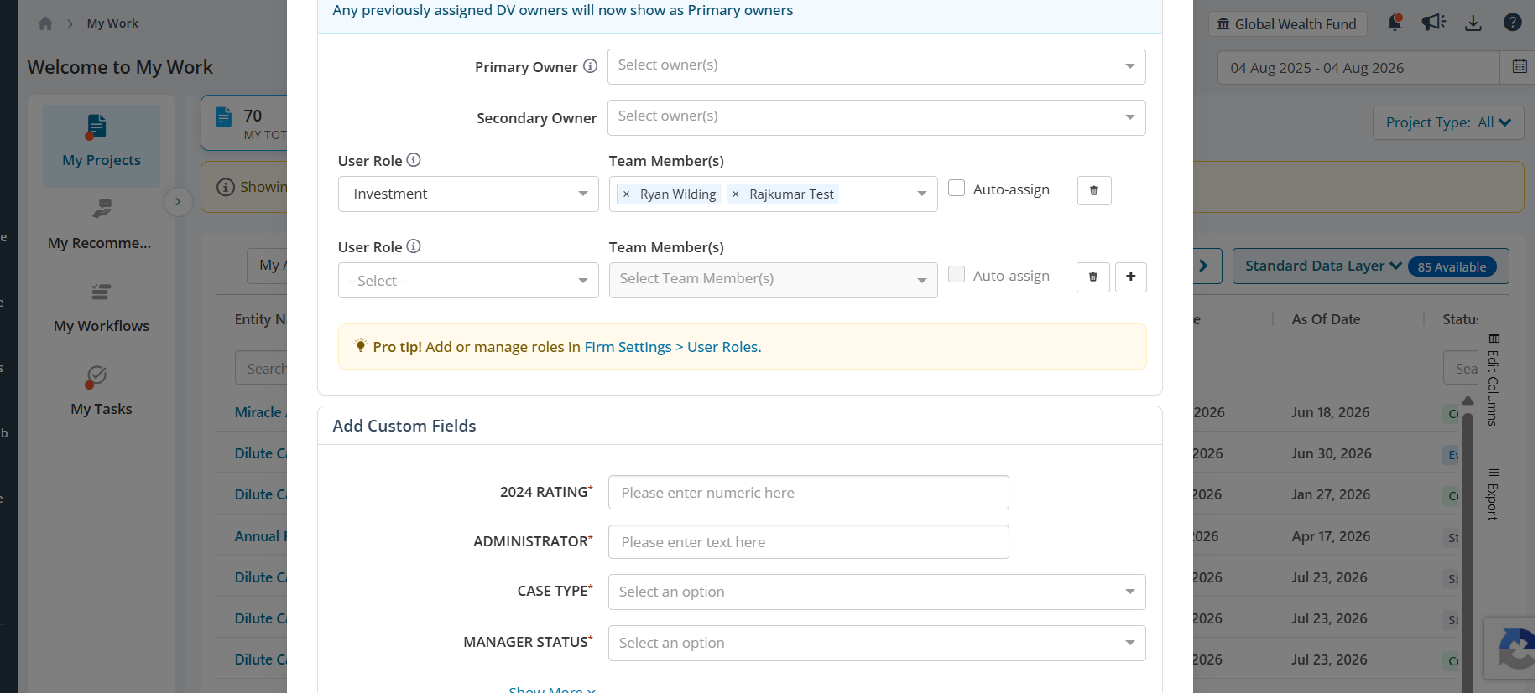Open the announcements megaphone icon
The image size is (1538, 693).
click(x=1434, y=23)
